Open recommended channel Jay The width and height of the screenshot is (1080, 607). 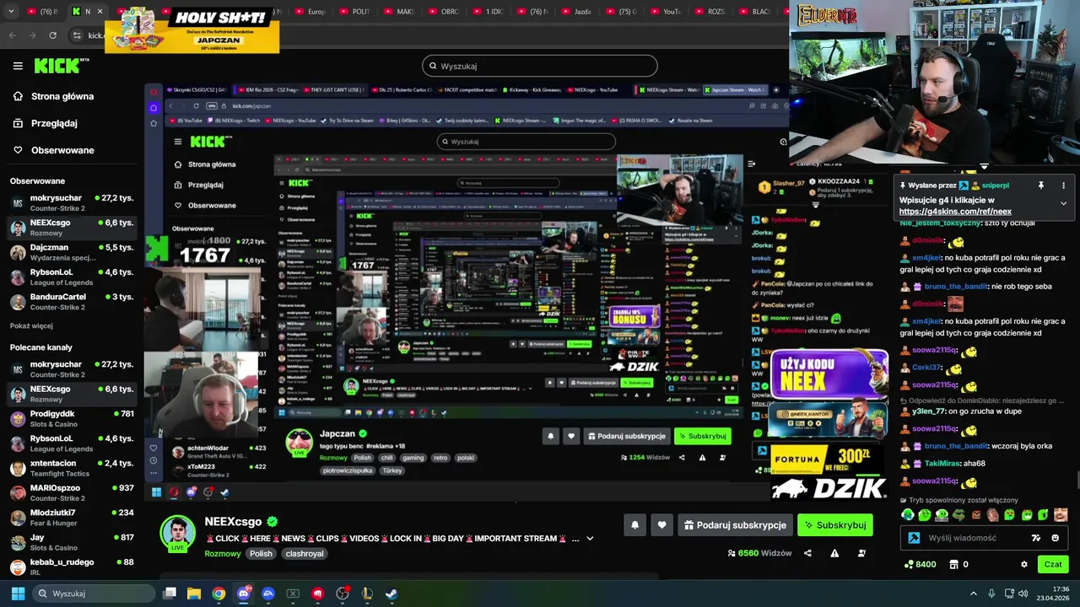click(x=72, y=542)
